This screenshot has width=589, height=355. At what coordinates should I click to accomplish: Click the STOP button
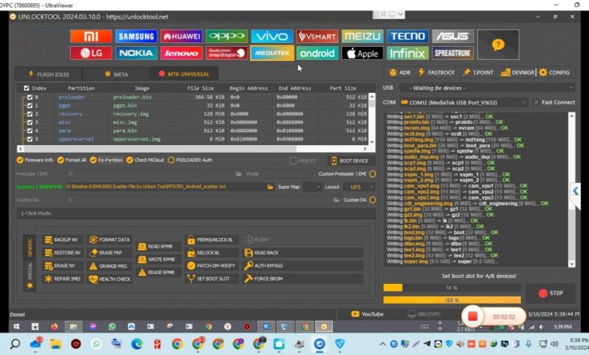coord(550,293)
